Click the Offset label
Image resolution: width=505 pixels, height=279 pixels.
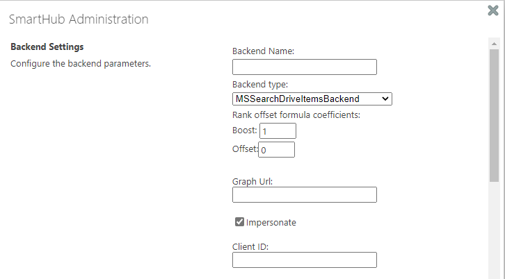[245, 149]
